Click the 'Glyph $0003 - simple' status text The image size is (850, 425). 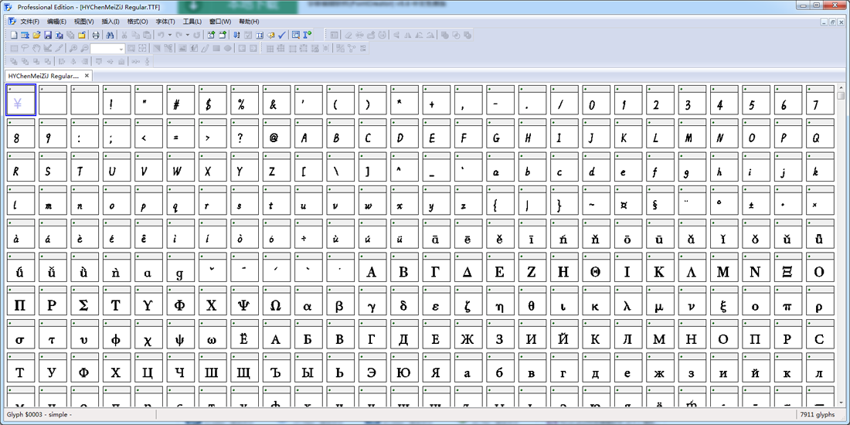click(39, 415)
